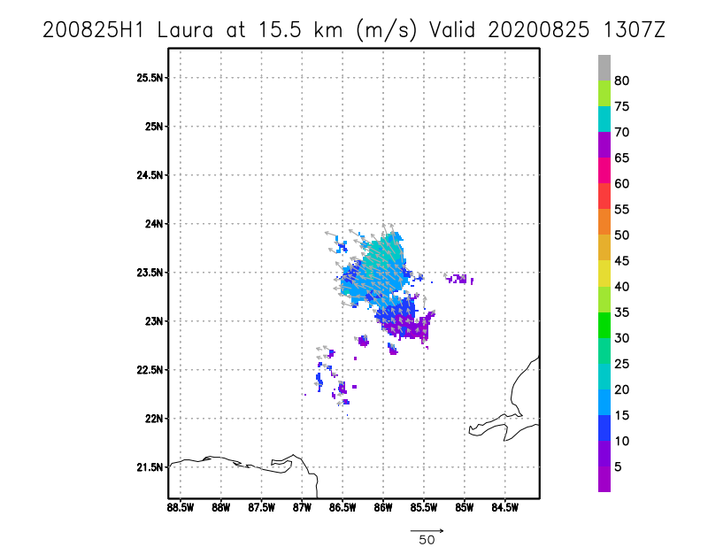Click the colorbar label 10
The image size is (708, 547).
tap(622, 442)
